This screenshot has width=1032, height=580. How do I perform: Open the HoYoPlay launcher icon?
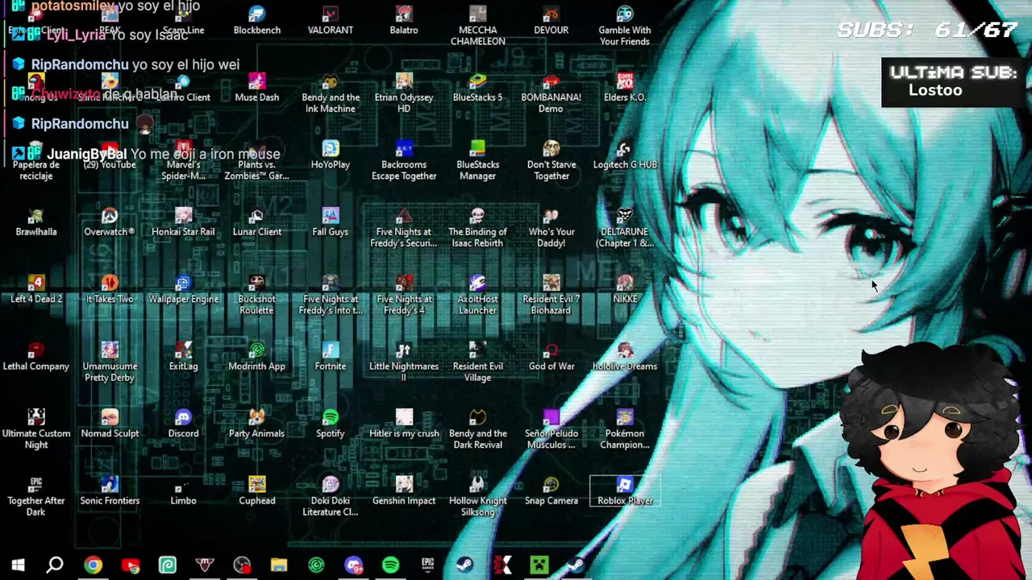331,155
